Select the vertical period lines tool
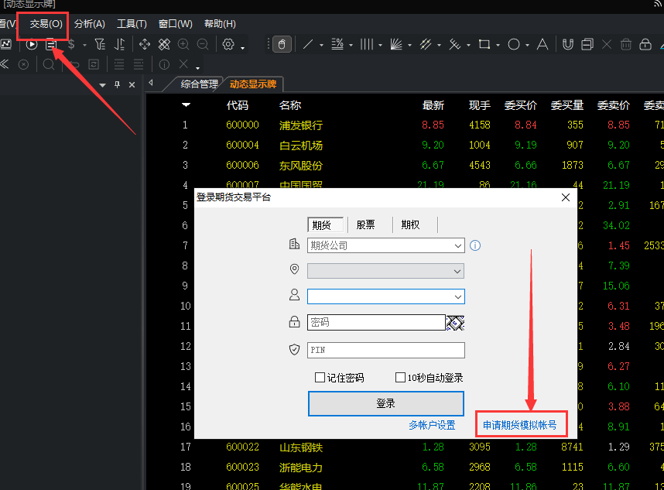The width and height of the screenshot is (664, 490). click(x=367, y=44)
